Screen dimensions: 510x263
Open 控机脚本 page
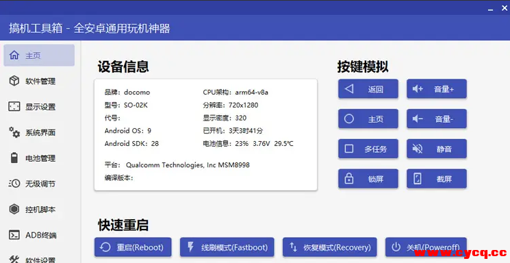tap(39, 209)
